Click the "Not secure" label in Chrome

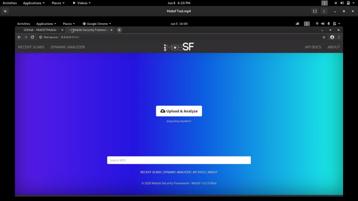click(x=51, y=37)
